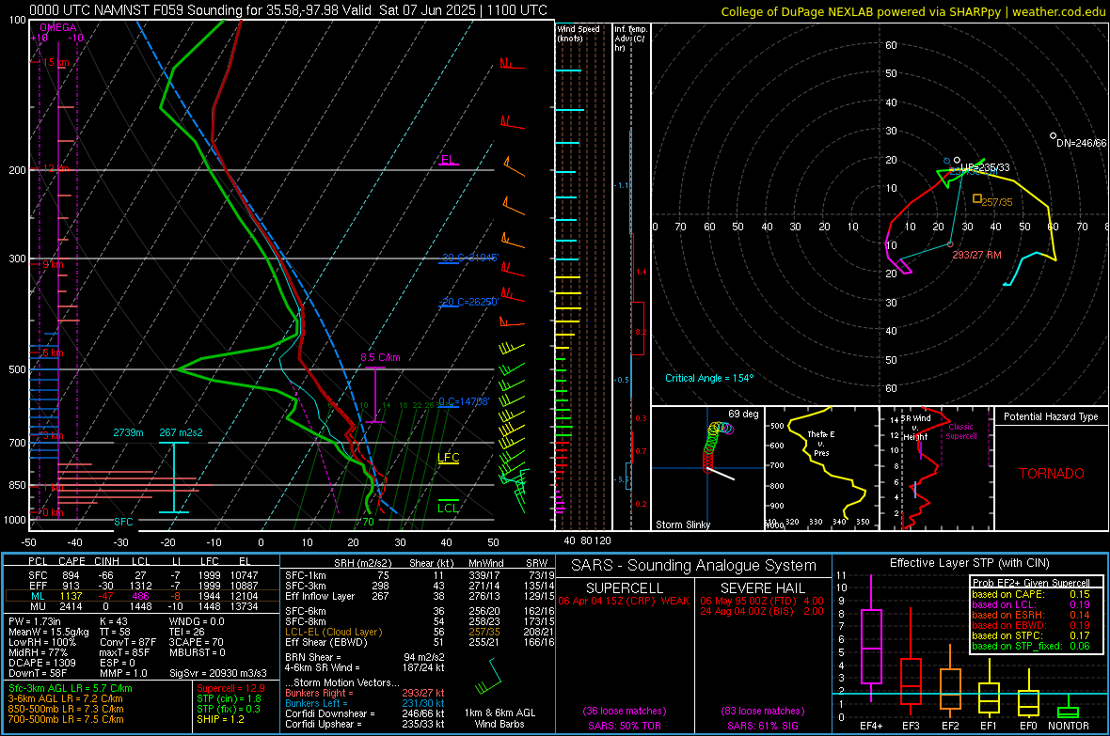
Task: Click the SigSvr = 20930 m3/s3 value
Action: [218, 673]
